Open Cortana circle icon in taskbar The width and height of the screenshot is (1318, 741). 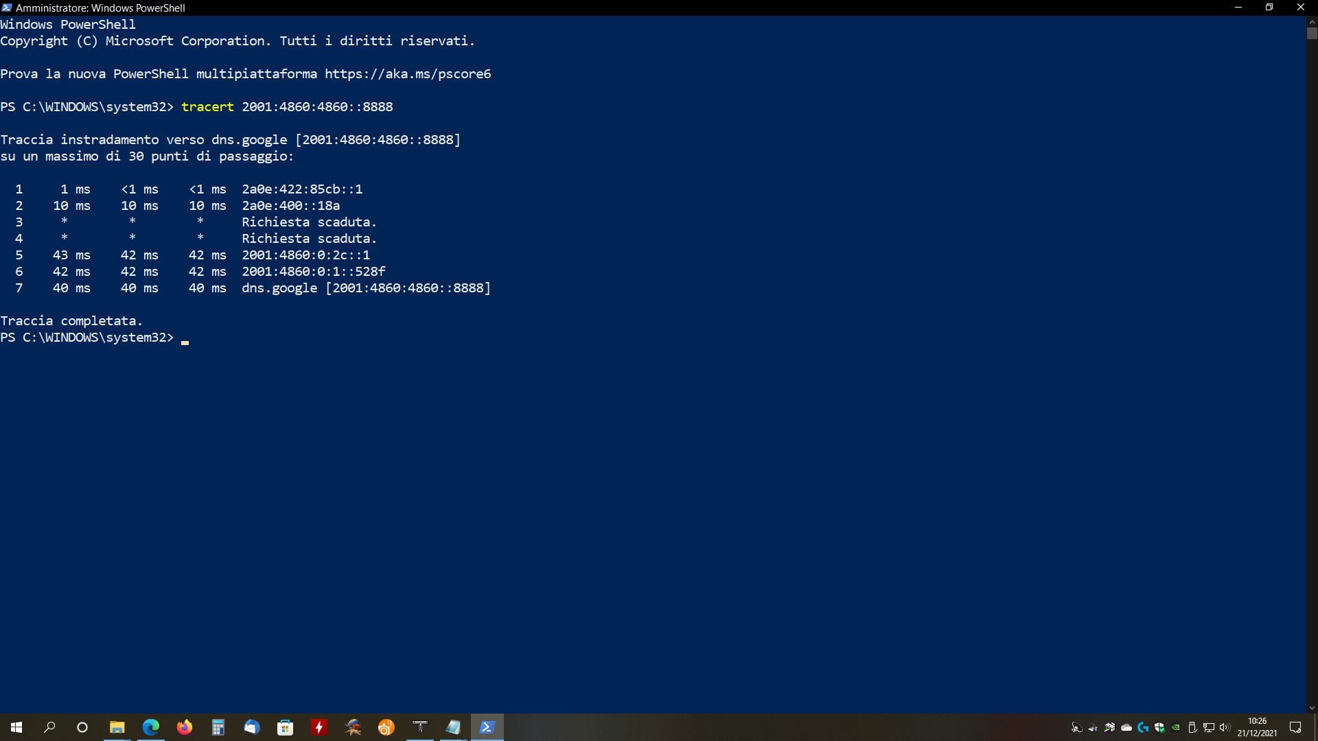click(x=82, y=727)
